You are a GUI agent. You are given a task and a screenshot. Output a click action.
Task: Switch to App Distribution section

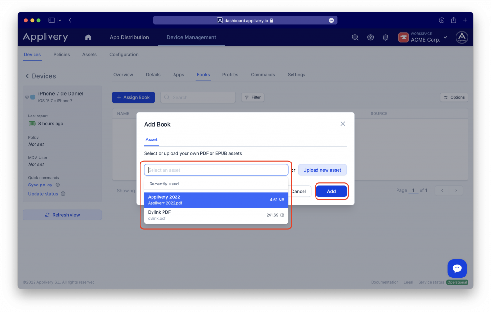pyautogui.click(x=129, y=37)
